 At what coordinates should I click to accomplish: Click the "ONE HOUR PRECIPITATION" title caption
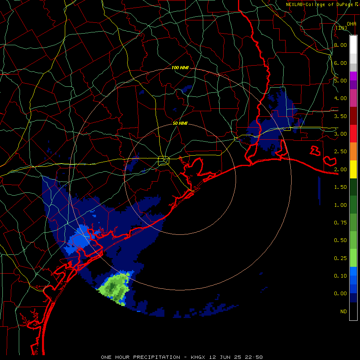click(140, 357)
